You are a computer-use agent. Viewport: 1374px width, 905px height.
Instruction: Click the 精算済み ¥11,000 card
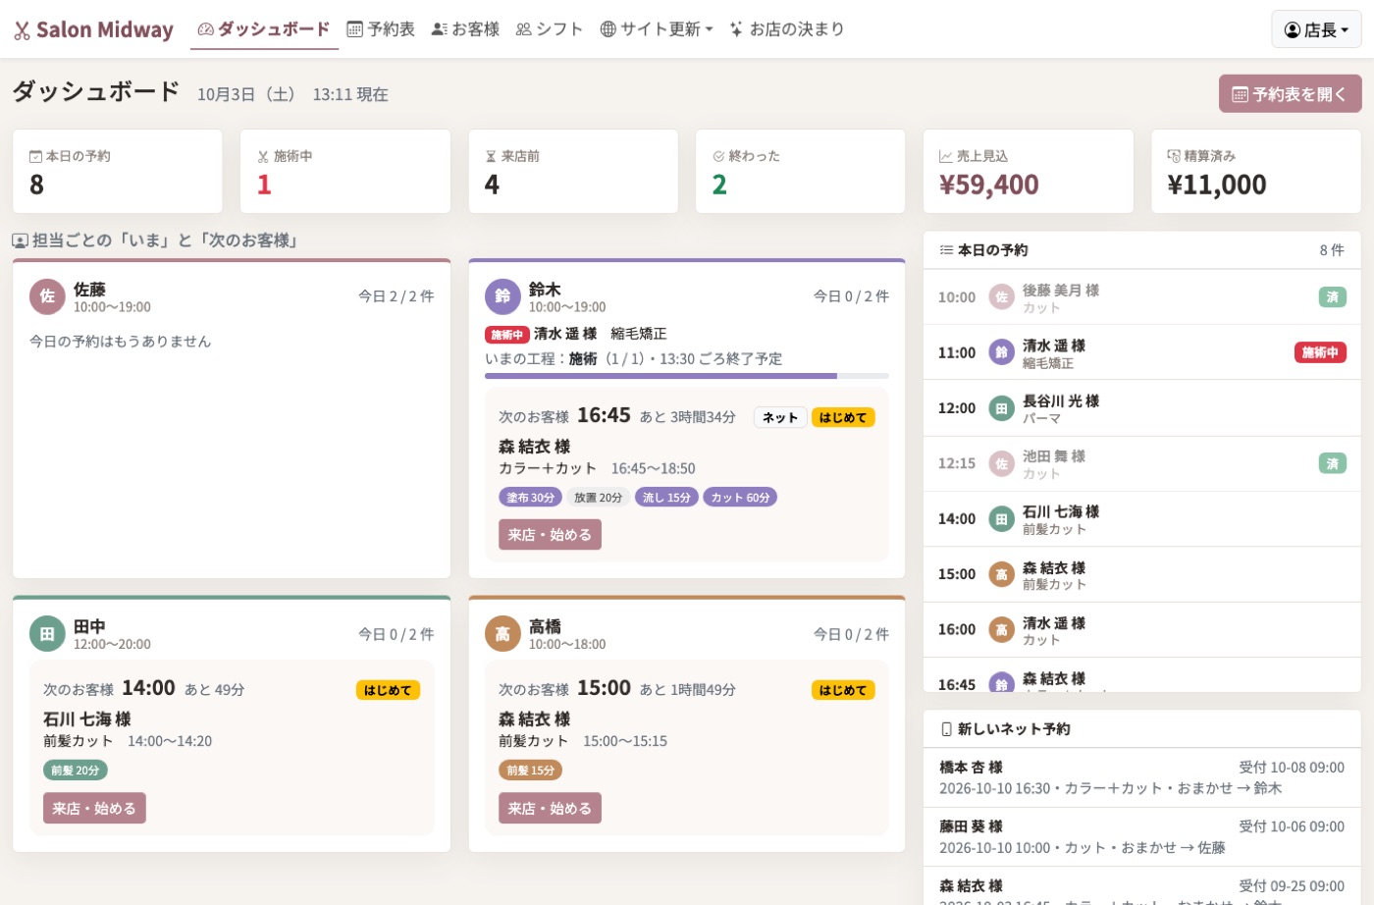click(x=1256, y=172)
